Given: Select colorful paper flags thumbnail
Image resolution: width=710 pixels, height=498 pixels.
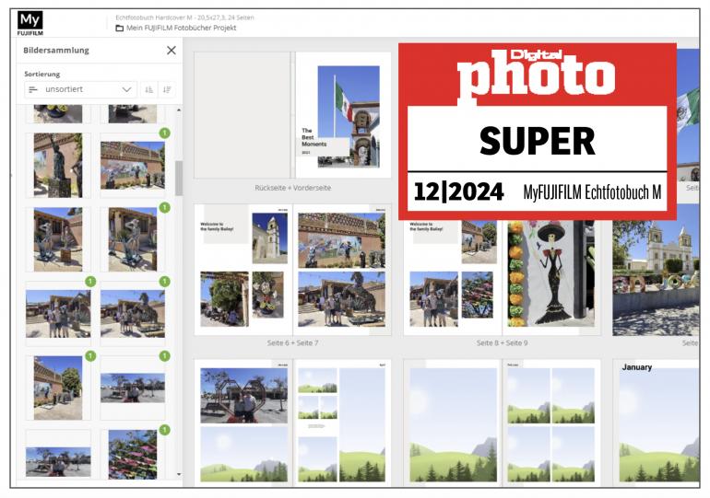Looking at the screenshot, I should [133, 455].
